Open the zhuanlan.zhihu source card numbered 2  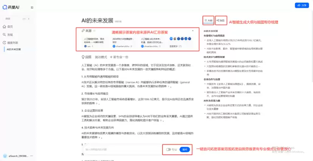[x=123, y=43]
